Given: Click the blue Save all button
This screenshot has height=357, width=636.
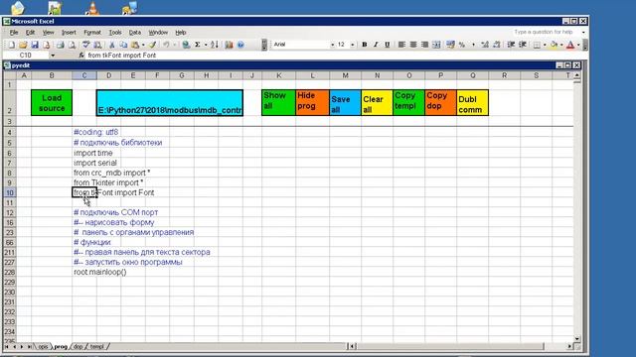Looking at the screenshot, I should [x=345, y=103].
